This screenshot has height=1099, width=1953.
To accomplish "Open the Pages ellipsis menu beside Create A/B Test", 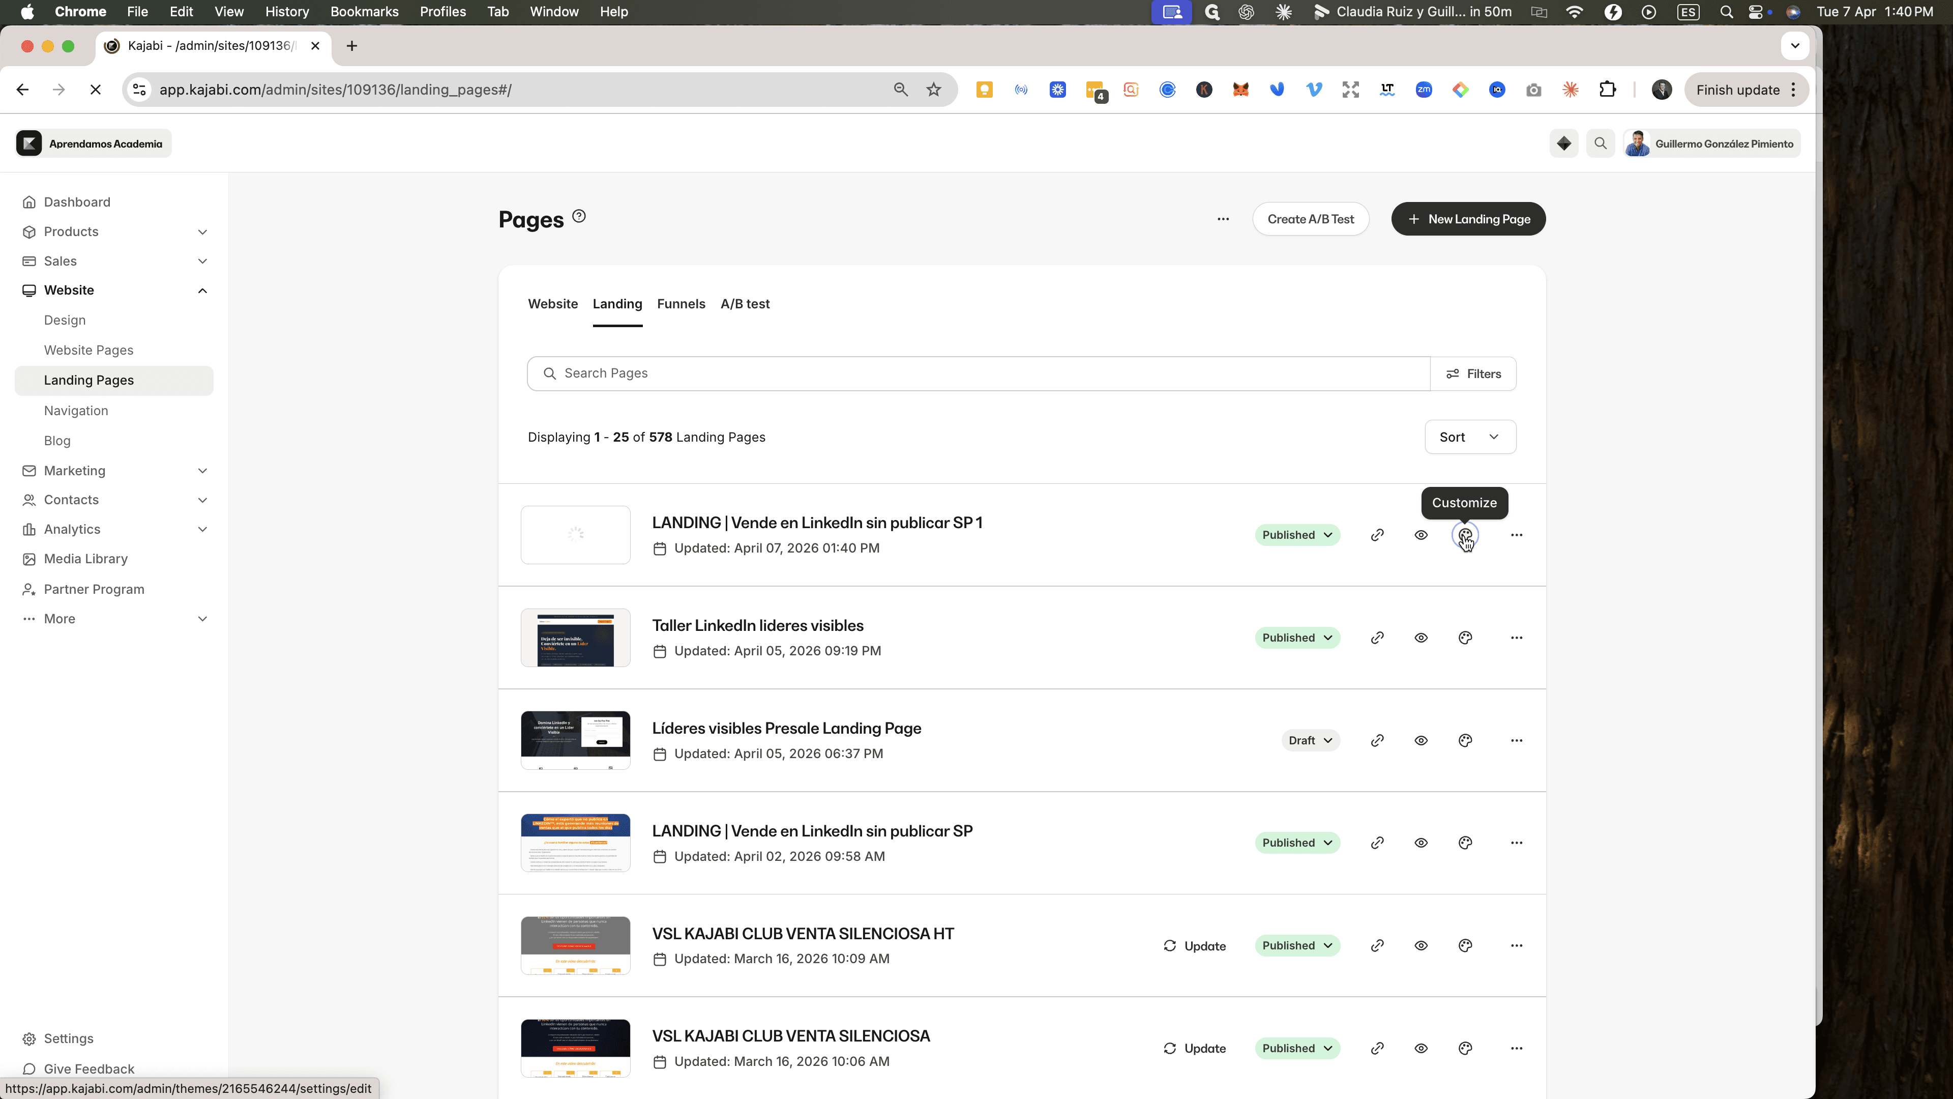I will coord(1222,219).
